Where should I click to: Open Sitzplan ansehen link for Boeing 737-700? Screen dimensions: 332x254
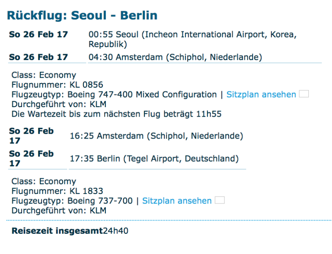coord(177,201)
